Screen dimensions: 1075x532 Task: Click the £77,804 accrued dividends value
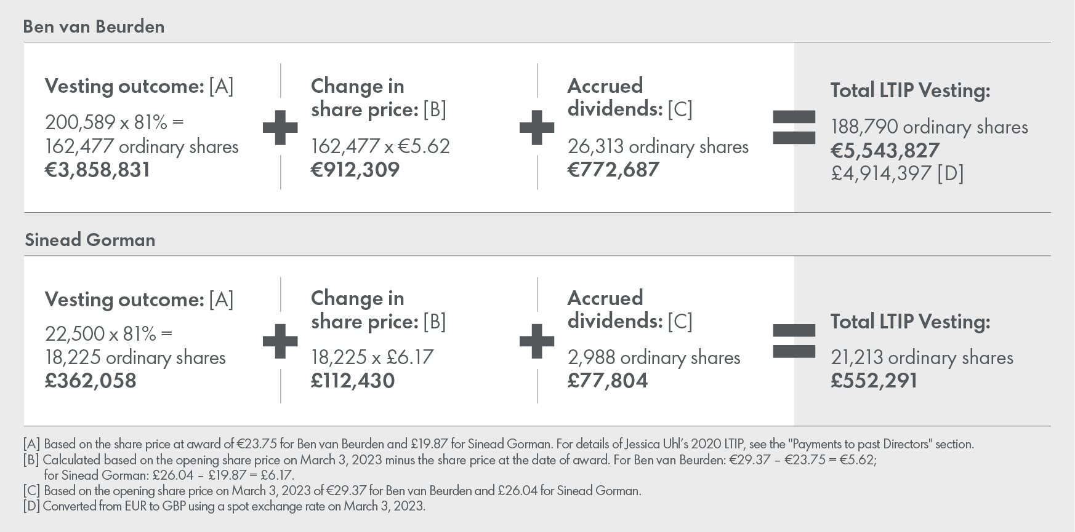pos(608,381)
